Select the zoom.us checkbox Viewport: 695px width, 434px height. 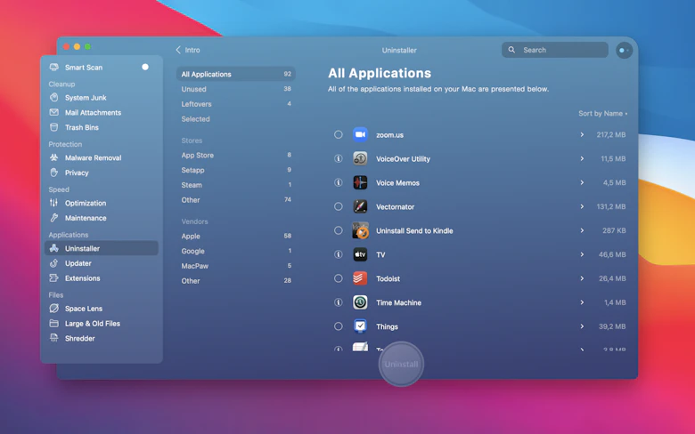pos(339,135)
